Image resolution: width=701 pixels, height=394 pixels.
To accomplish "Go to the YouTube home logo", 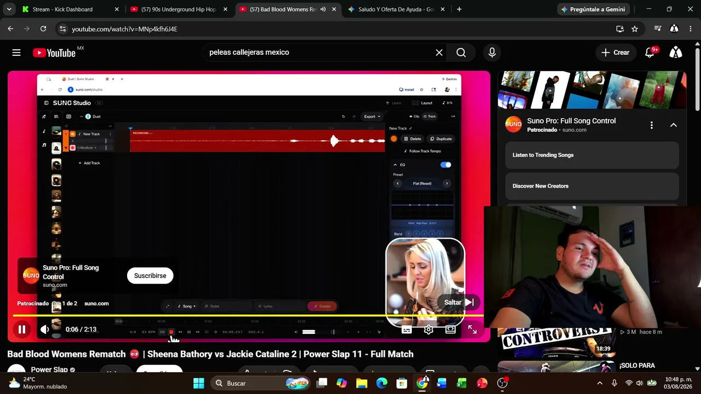I will 54,53.
